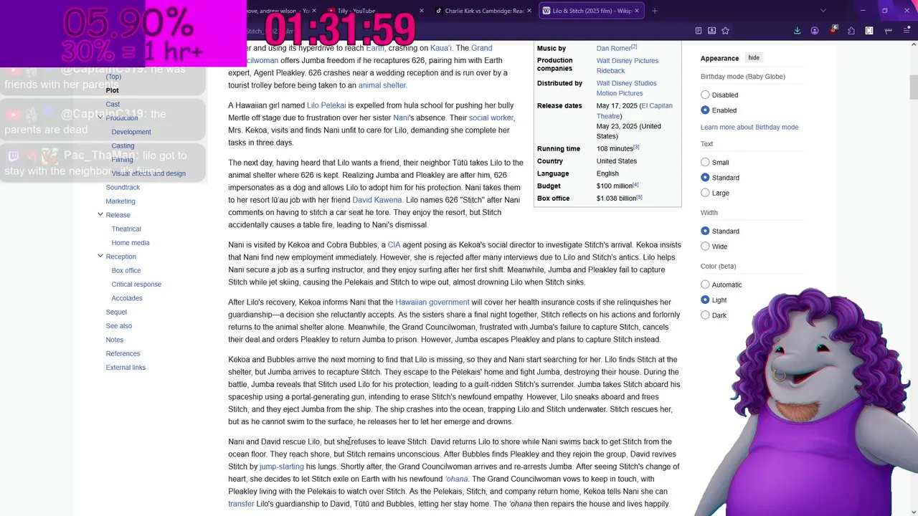Set Birthday mode to Enabled
918x516 pixels.
(x=705, y=110)
